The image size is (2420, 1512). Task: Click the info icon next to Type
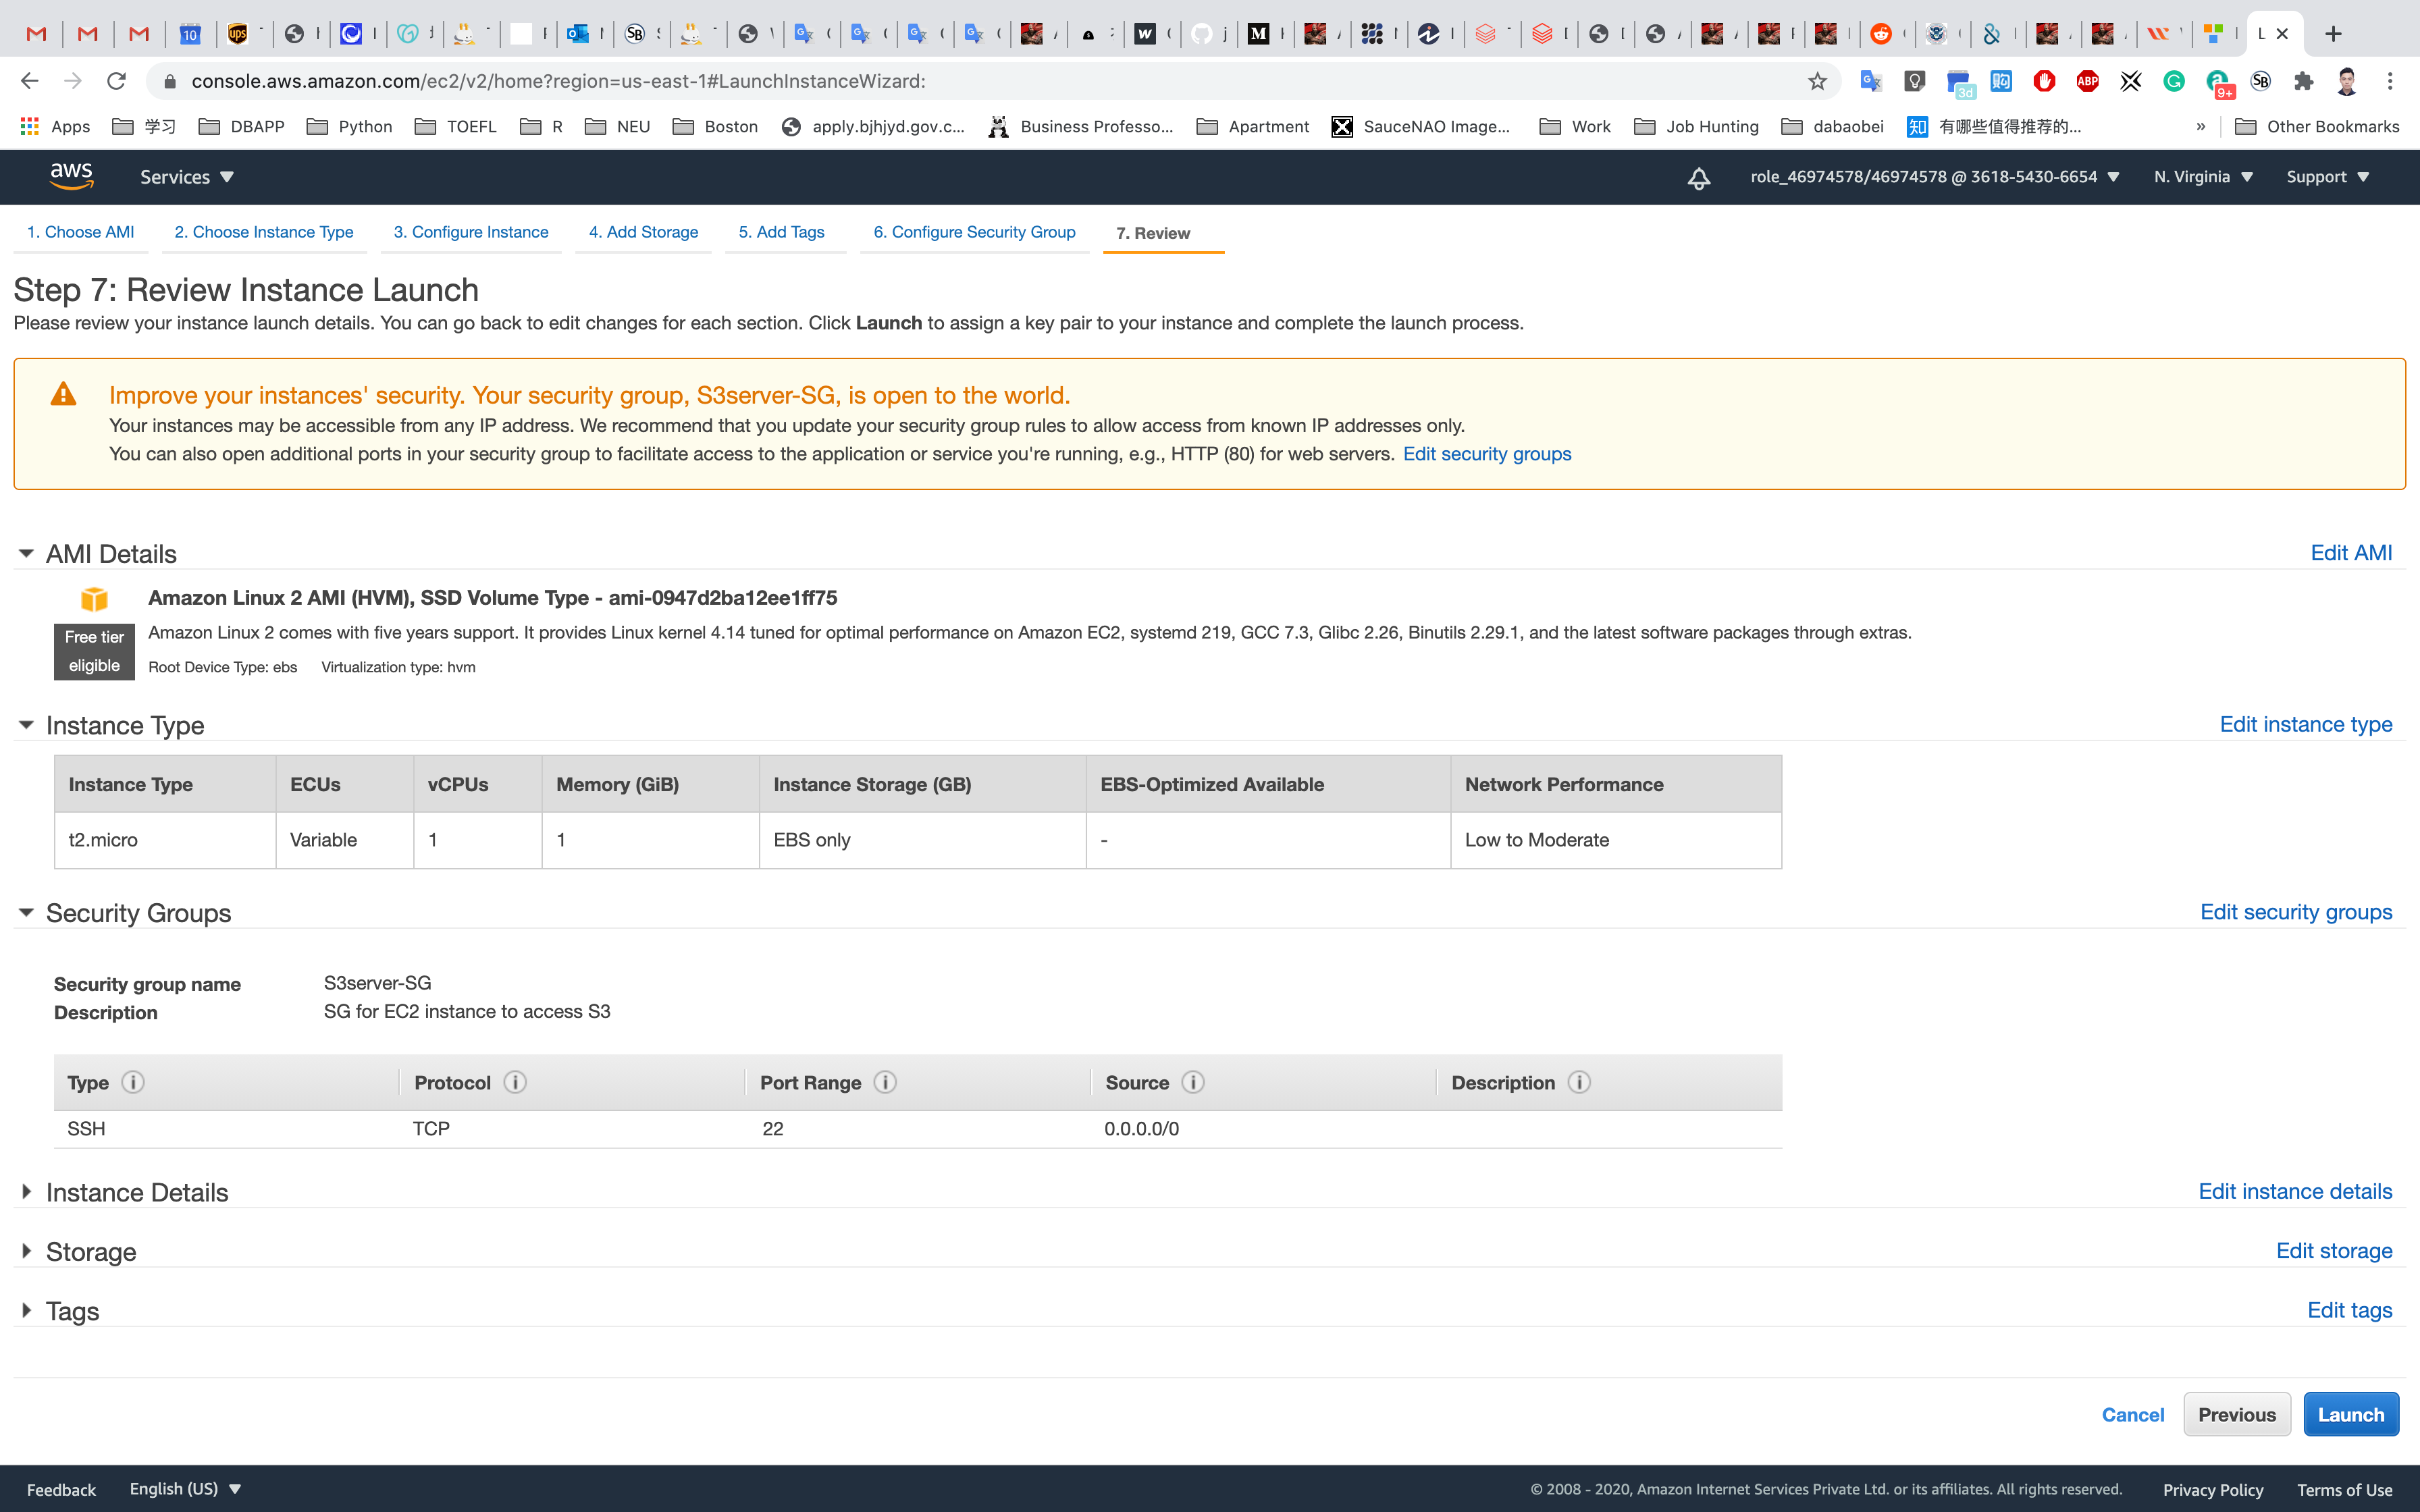click(x=133, y=1082)
